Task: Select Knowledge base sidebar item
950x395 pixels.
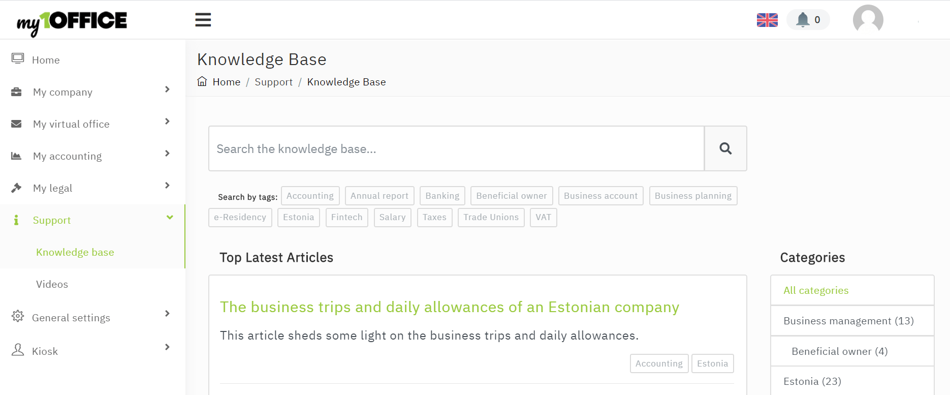Action: 75,252
